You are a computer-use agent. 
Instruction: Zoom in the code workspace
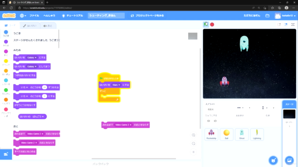coord(194,135)
